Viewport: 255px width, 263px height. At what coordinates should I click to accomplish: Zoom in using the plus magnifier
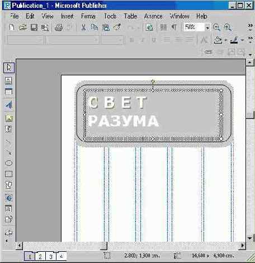(x=228, y=27)
